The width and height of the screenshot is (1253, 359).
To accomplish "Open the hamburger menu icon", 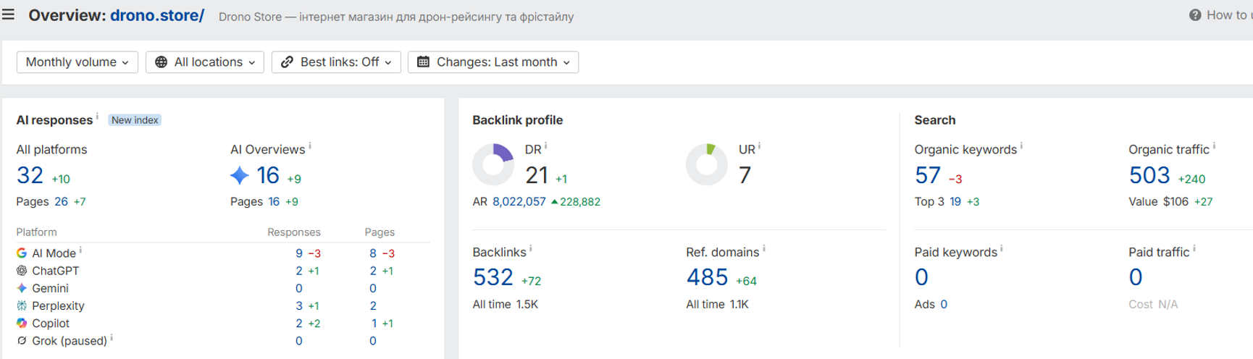I will [8, 14].
